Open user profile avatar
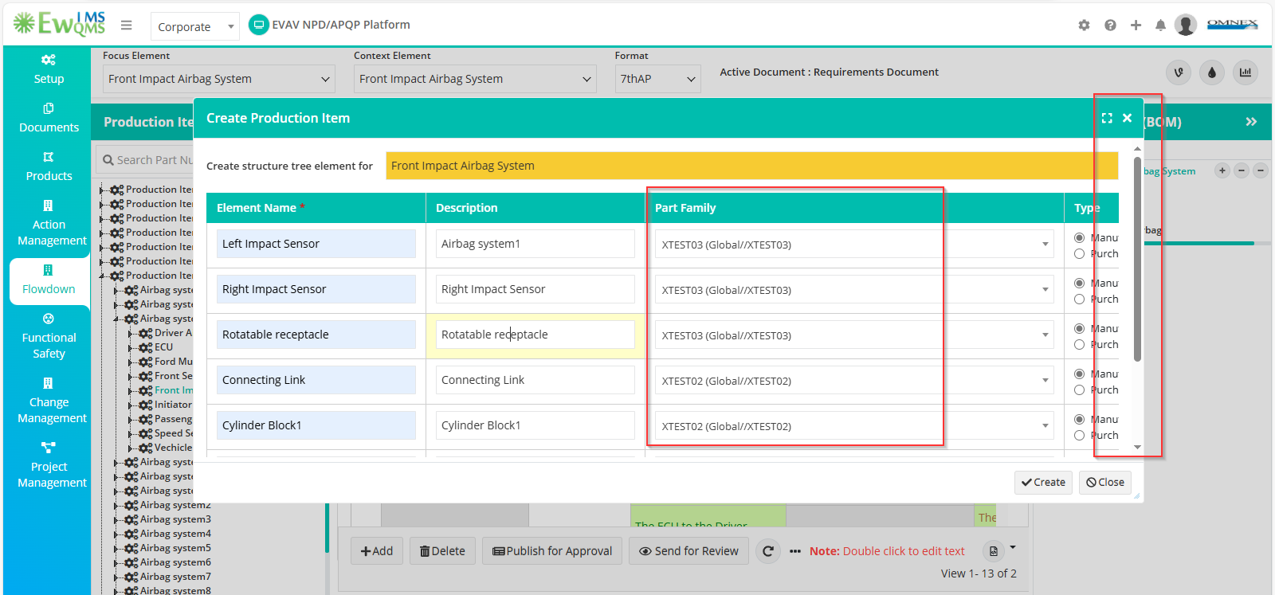 (x=1186, y=25)
